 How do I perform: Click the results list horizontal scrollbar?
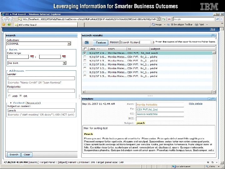148,92
